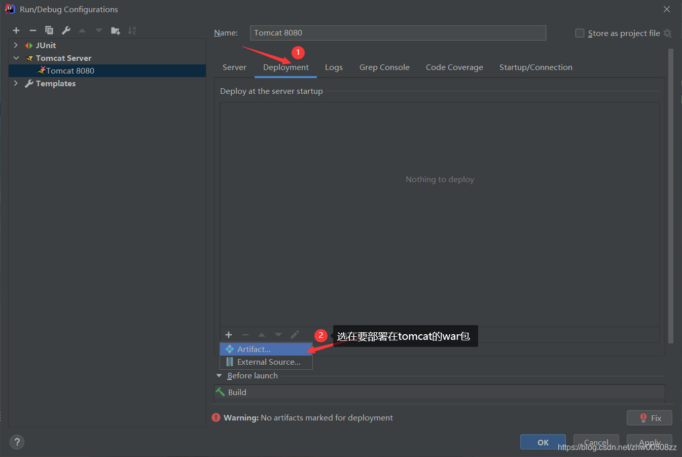Viewport: 682px width, 457px height.
Task: Click the Build hammer icon
Action: (x=220, y=392)
